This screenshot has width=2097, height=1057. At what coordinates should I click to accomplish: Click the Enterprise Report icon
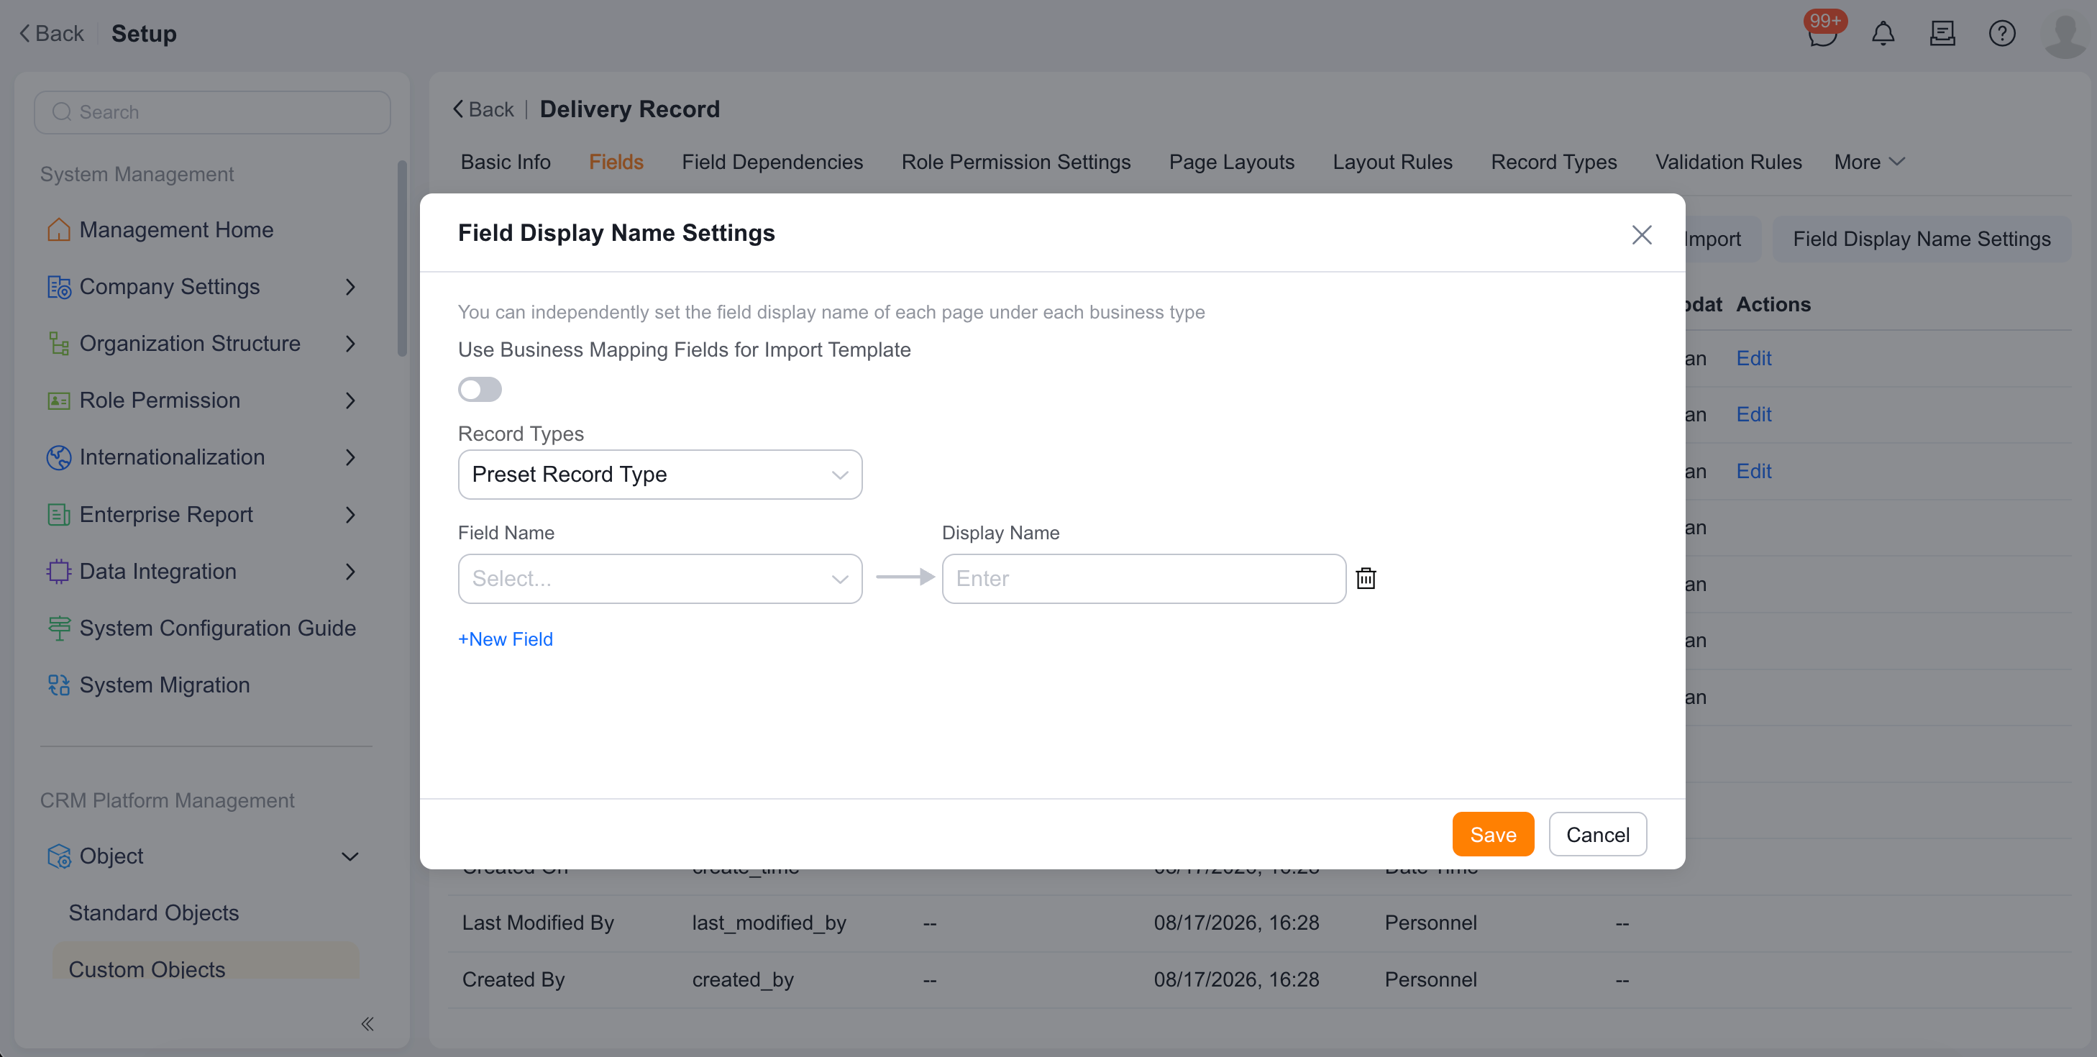[x=59, y=515]
